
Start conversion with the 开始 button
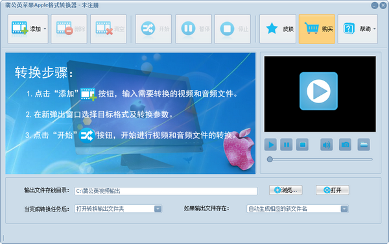[x=153, y=29]
